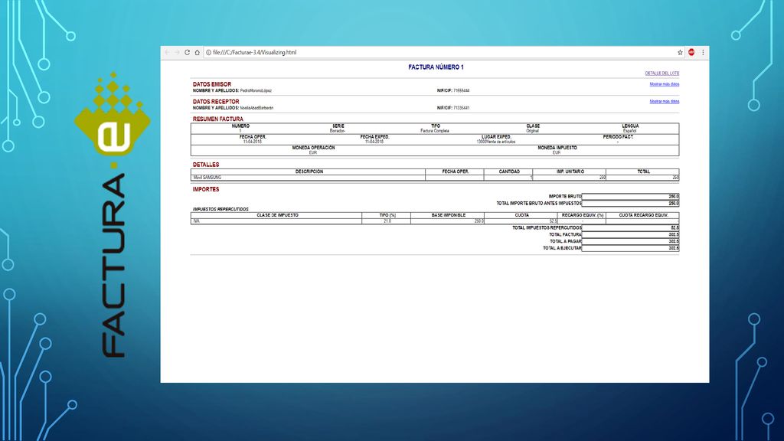Open the red ABP extension icon
This screenshot has width=784, height=441.
(x=691, y=52)
